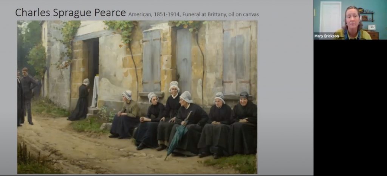Click the "Charles Sprague Pearce" slide title
Screen dimensions: 387x176
pos(70,12)
